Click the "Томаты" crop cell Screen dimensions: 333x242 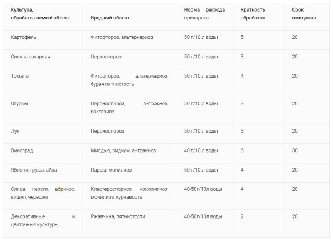tap(20, 76)
